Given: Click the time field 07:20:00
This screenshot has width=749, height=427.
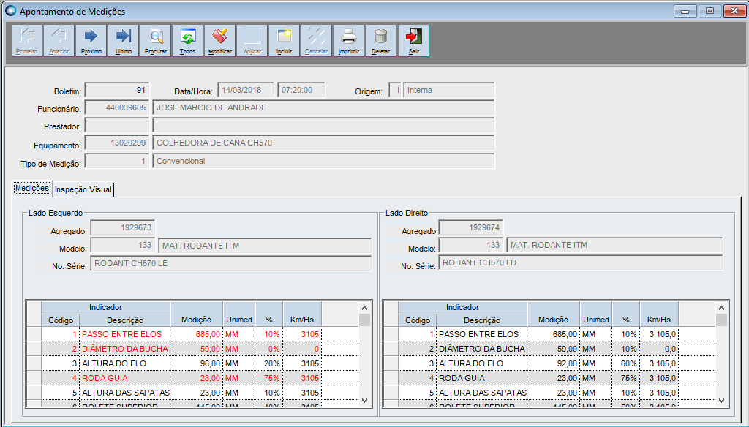Looking at the screenshot, I should [x=301, y=90].
